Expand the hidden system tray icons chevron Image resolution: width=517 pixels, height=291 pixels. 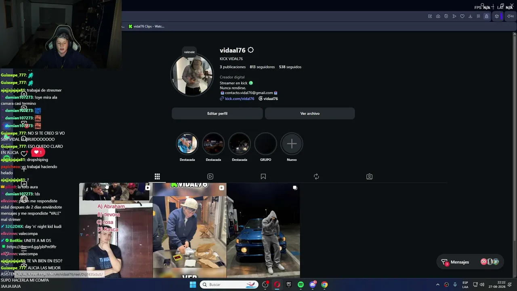point(437,285)
